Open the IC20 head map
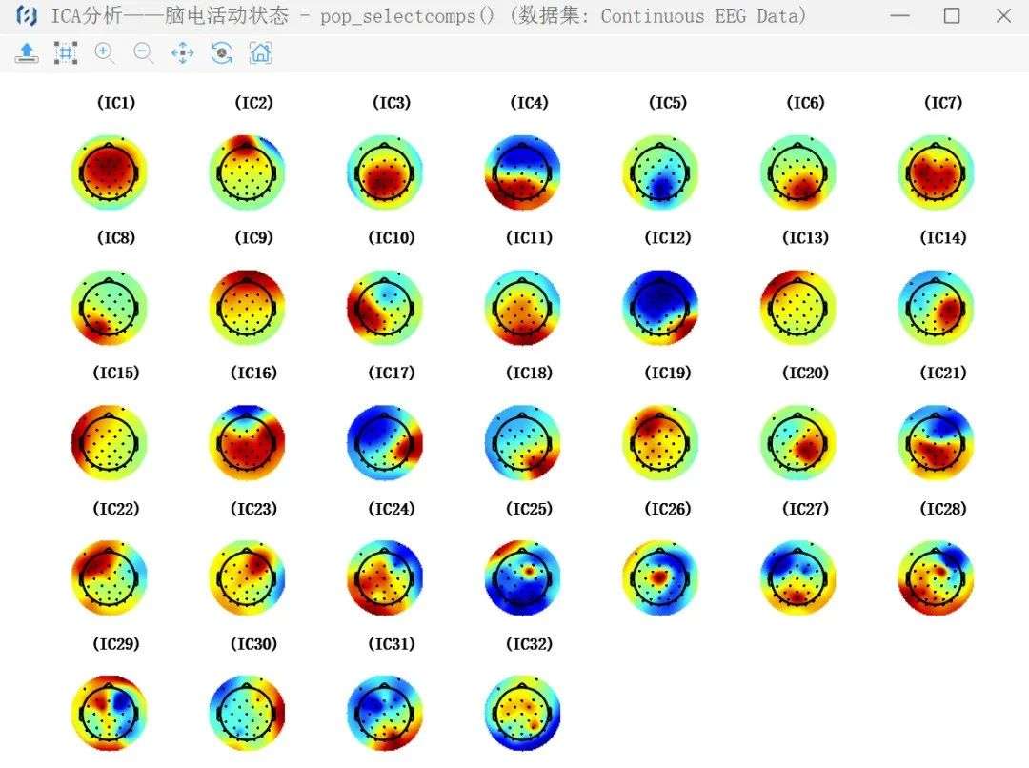Image resolution: width=1029 pixels, height=768 pixels. [x=798, y=443]
